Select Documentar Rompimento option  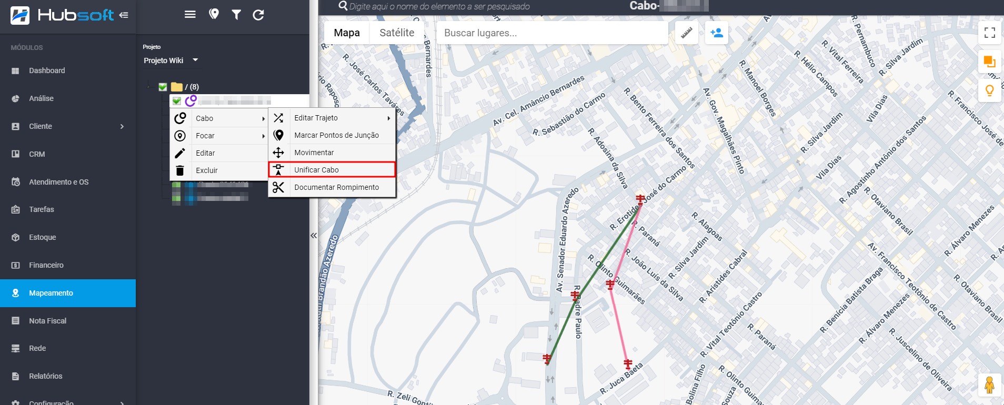pos(332,187)
